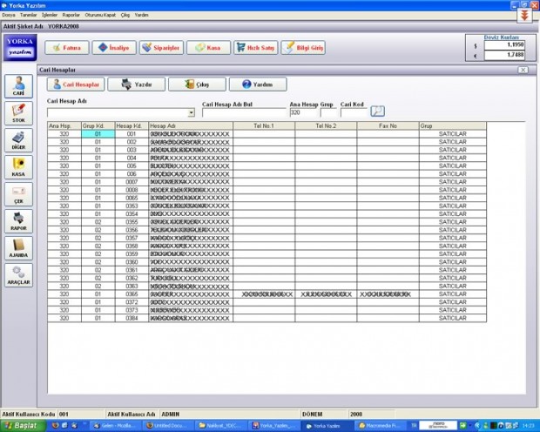Click the red double-arrow expander at top right
This screenshot has height=432, width=540.
[524, 16]
